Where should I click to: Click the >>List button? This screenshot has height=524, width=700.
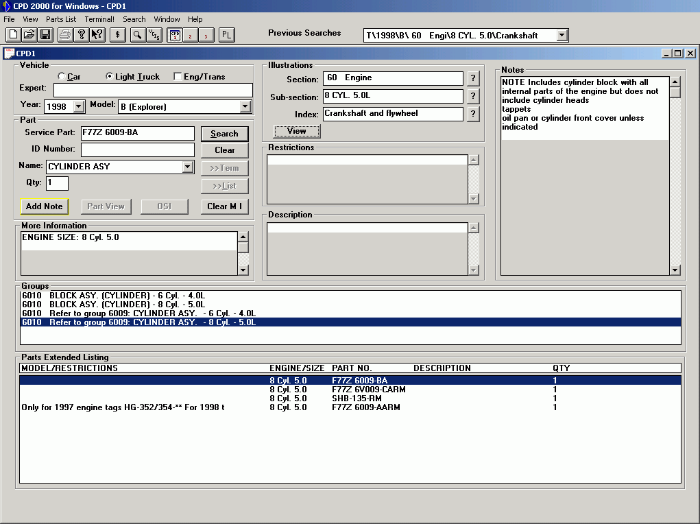225,186
